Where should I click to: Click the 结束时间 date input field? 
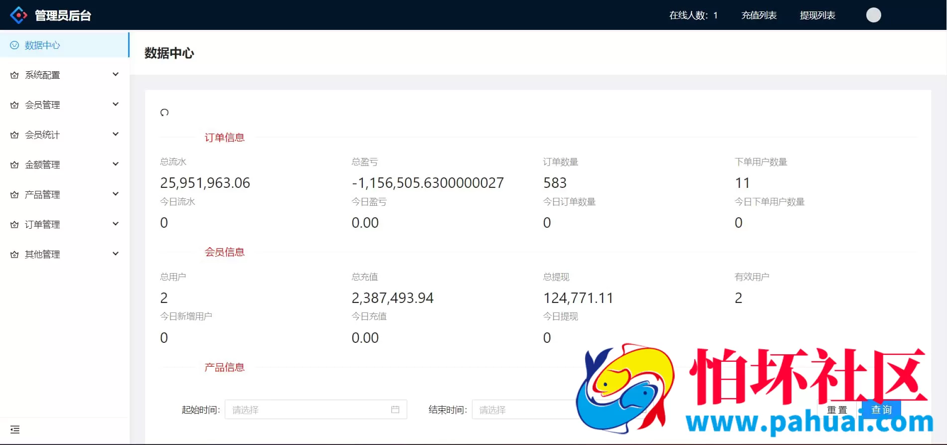coord(523,410)
